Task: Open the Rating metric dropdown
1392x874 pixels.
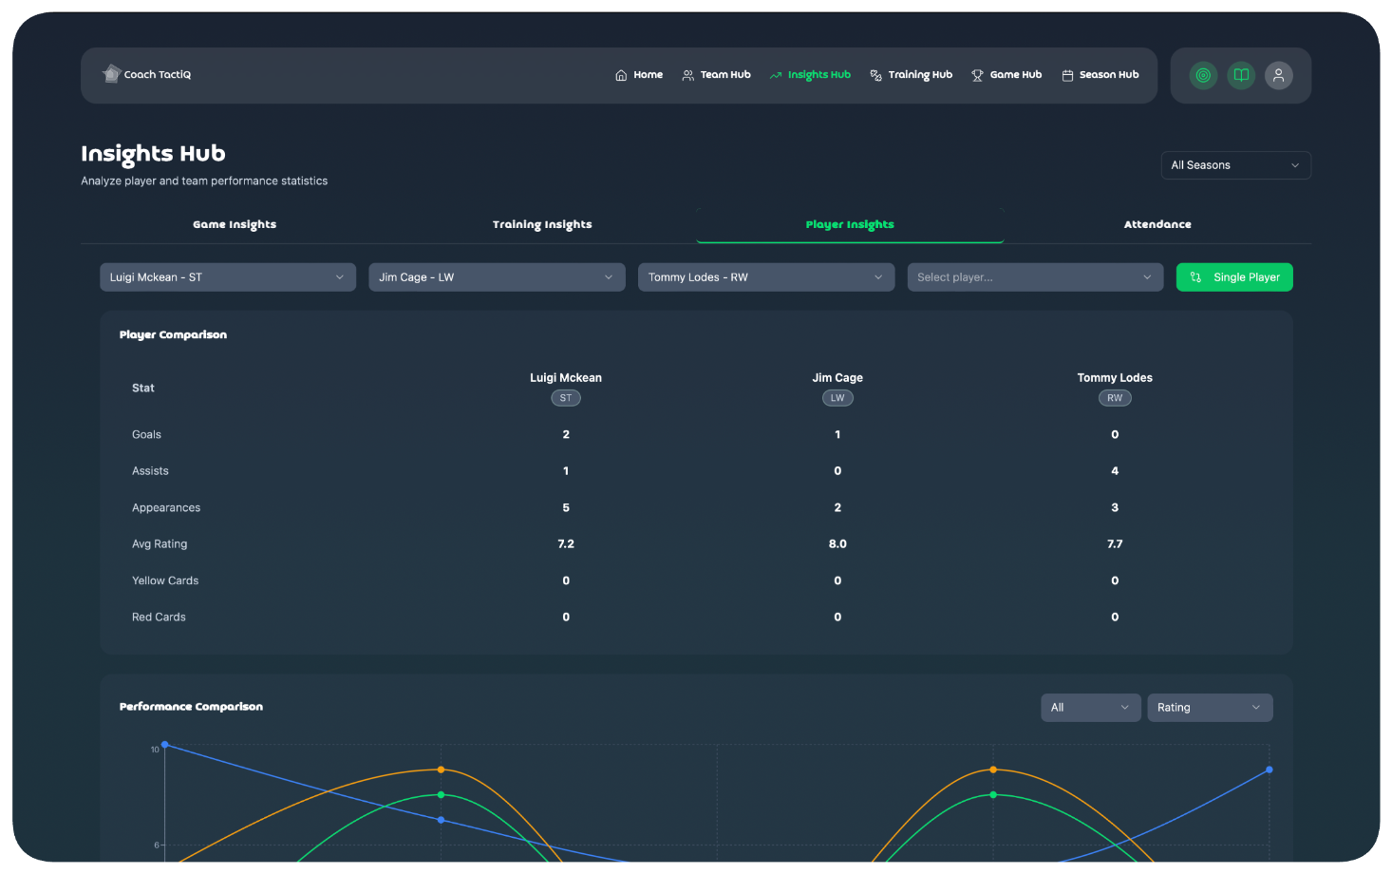Action: click(1210, 708)
